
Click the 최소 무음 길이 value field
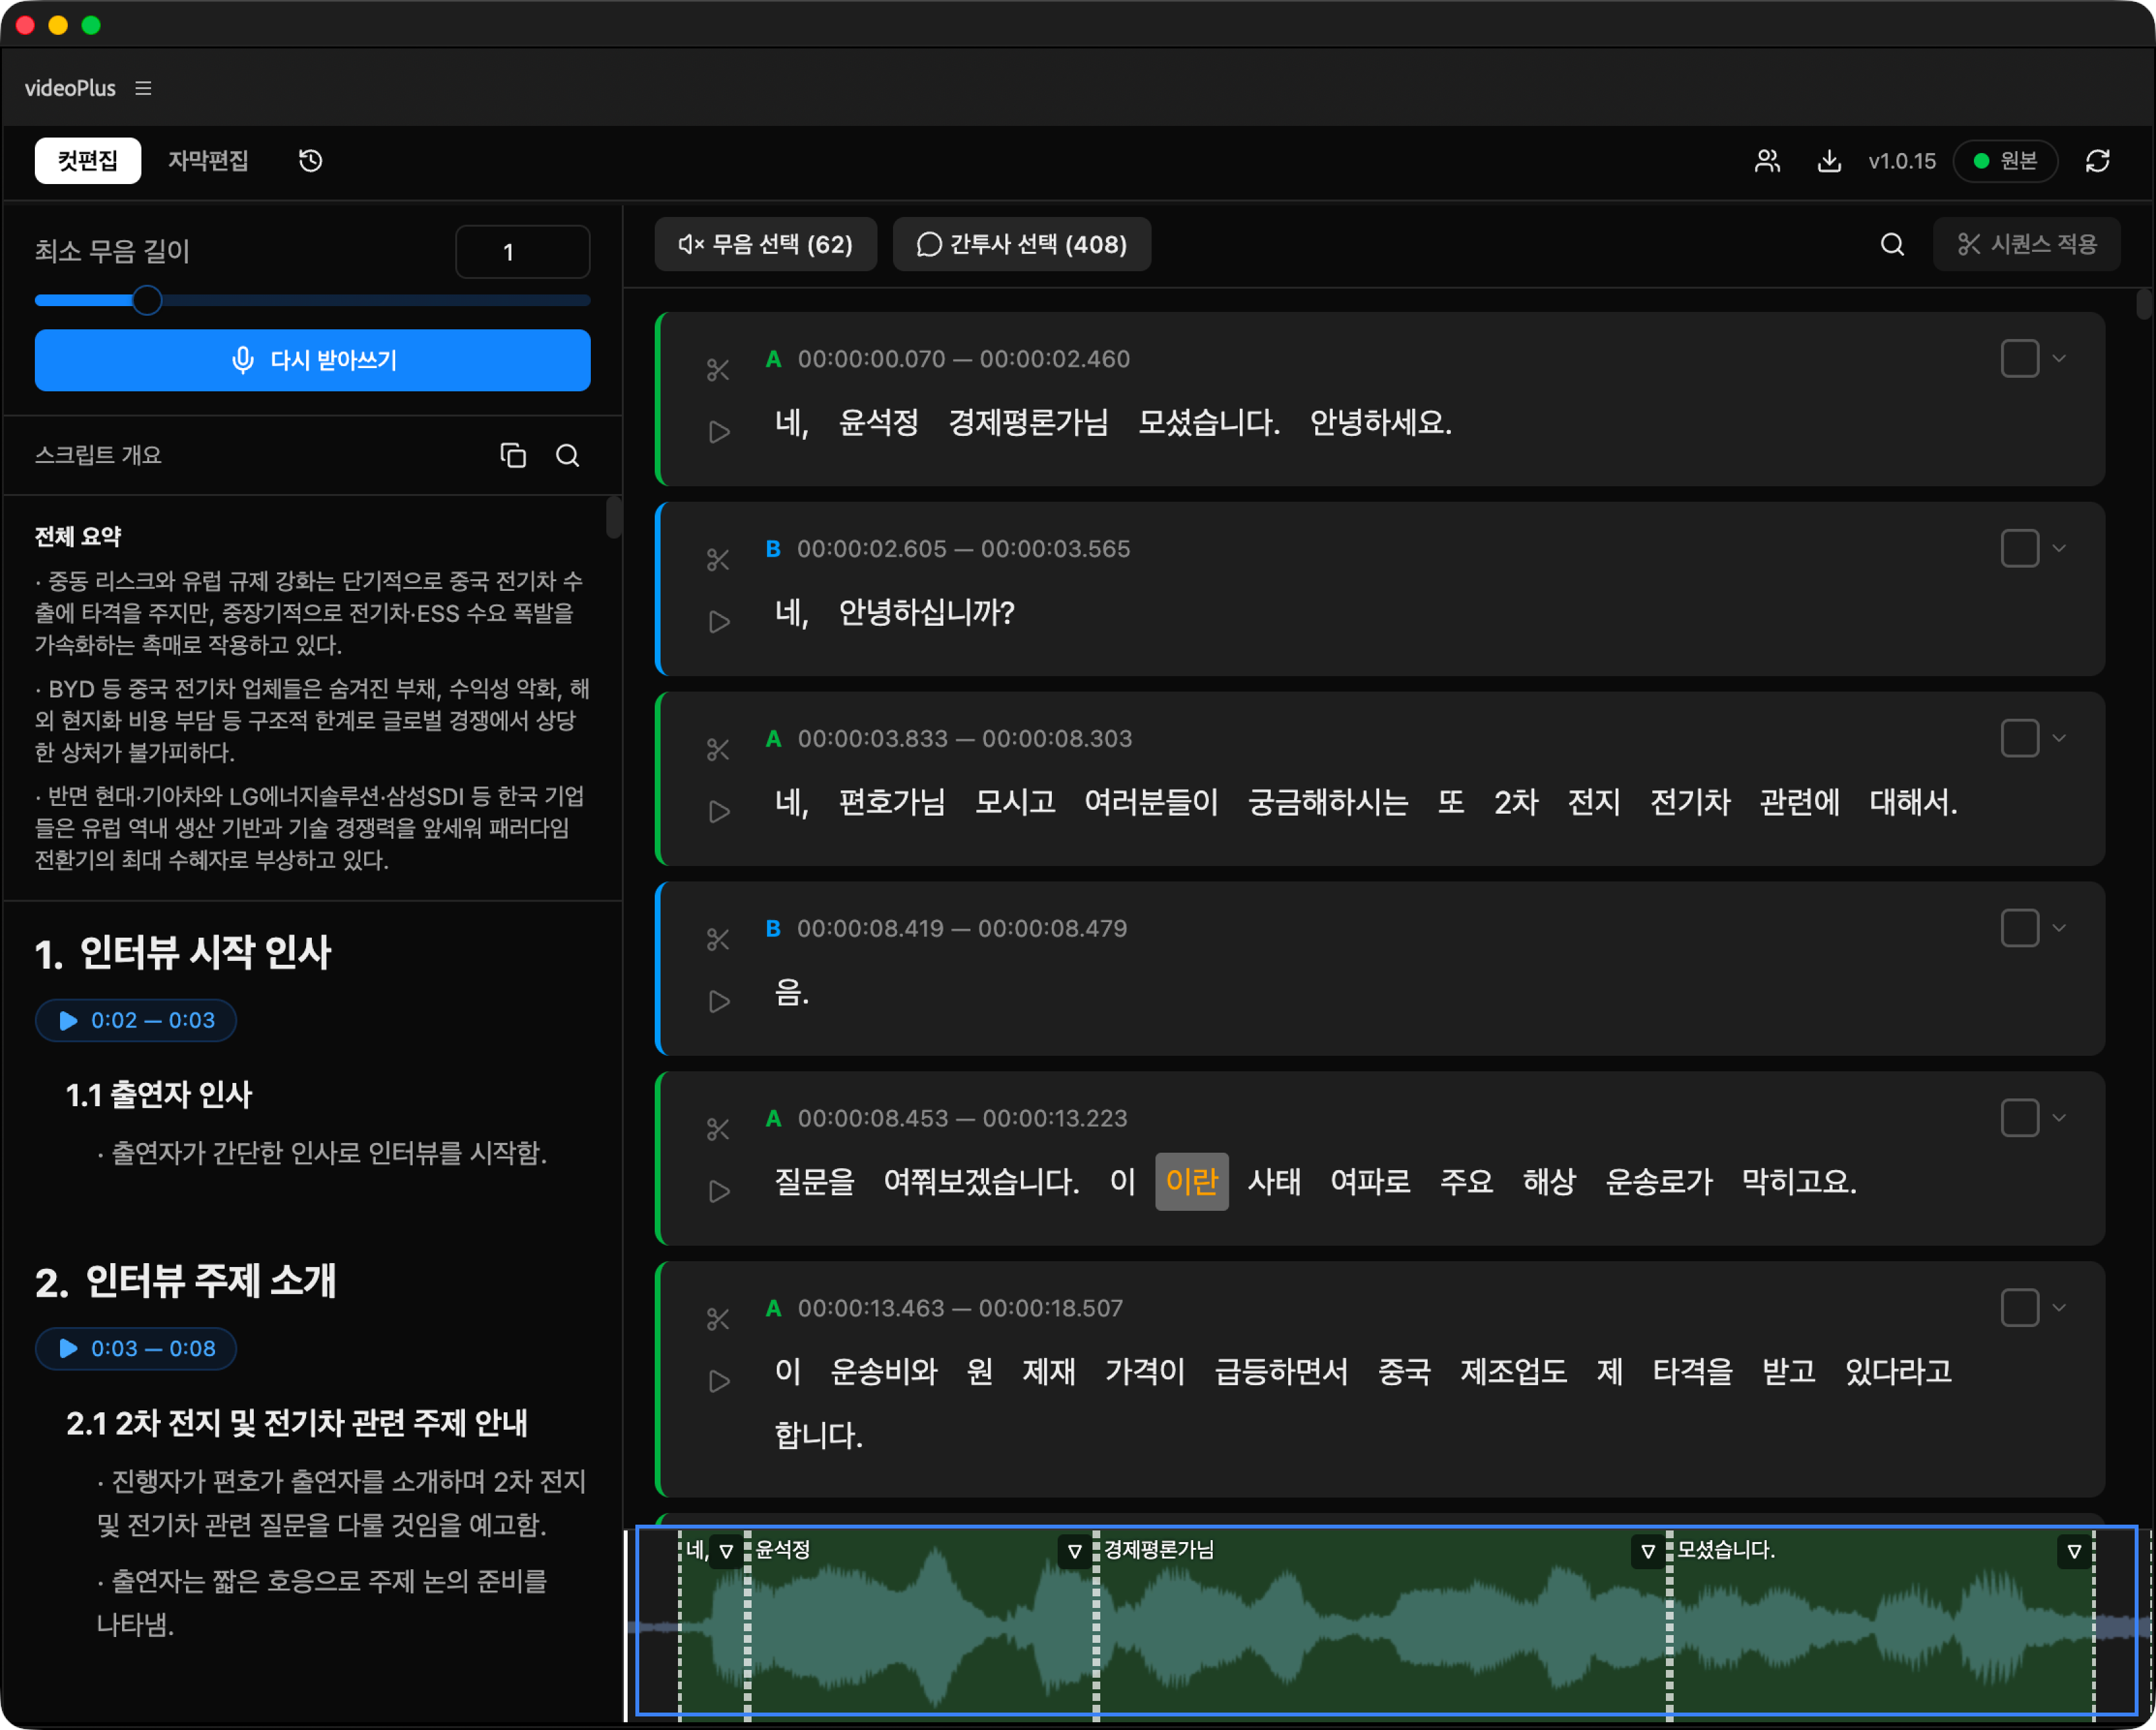pyautogui.click(x=522, y=251)
